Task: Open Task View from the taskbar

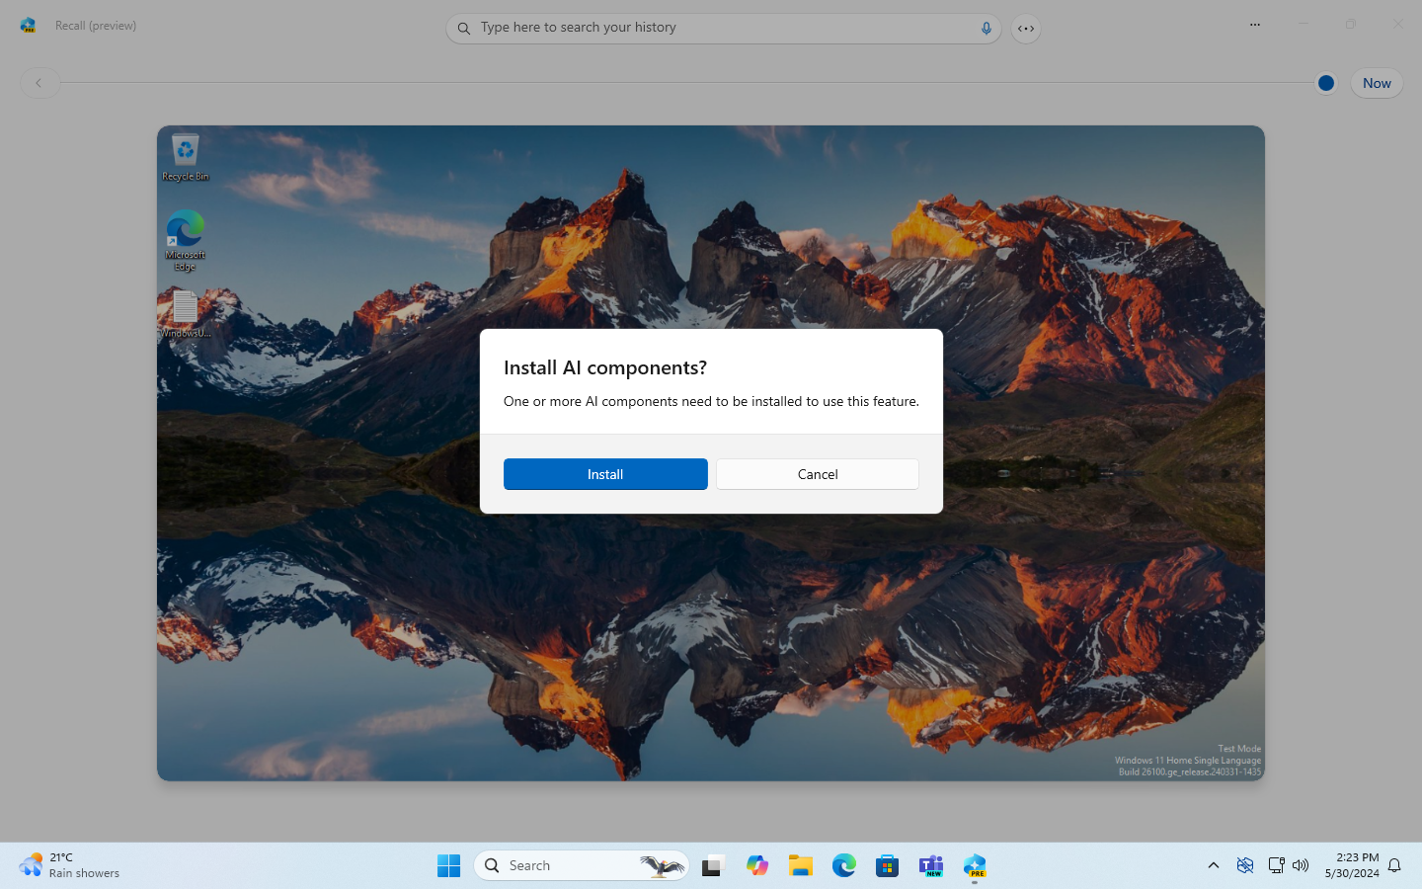Action: (713, 865)
